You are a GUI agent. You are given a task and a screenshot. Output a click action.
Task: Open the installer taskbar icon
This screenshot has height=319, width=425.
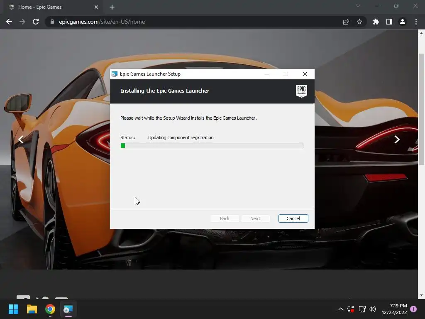[x=68, y=309]
